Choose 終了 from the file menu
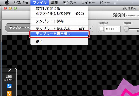This screenshot has width=139, height=96. point(59,42)
